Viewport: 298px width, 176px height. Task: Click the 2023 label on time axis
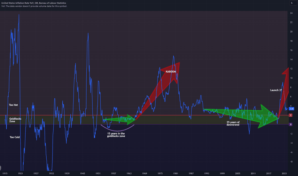pos(284,173)
